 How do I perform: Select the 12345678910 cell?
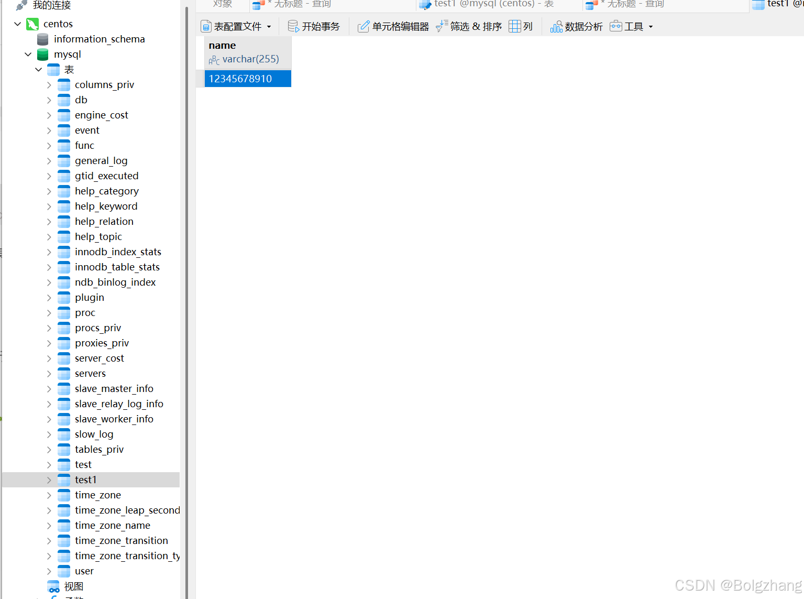point(248,79)
